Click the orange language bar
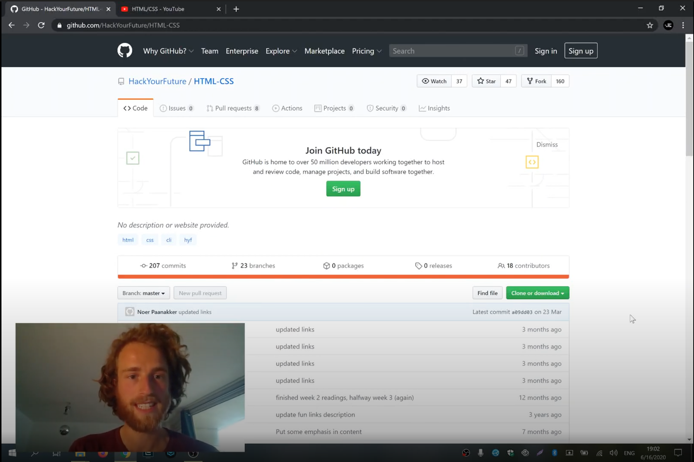The width and height of the screenshot is (694, 462). click(x=343, y=277)
